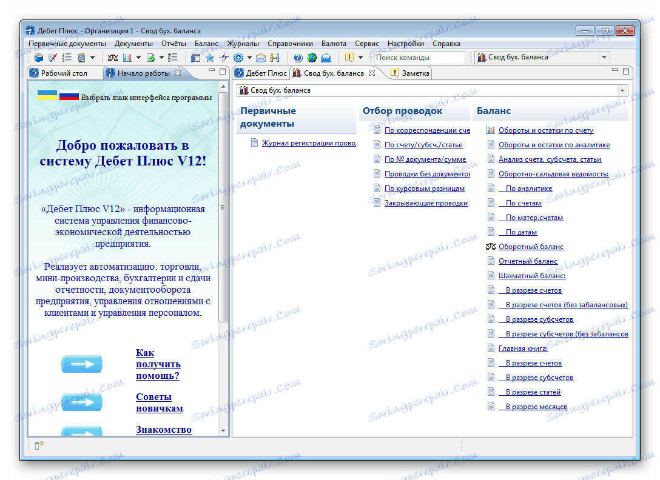Click the Советы новичкам link
The width and height of the screenshot is (660, 480).
pyautogui.click(x=159, y=402)
